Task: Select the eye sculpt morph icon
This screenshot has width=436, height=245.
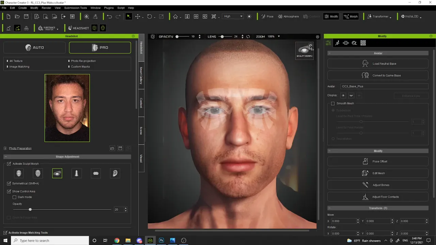Action: coord(57,174)
